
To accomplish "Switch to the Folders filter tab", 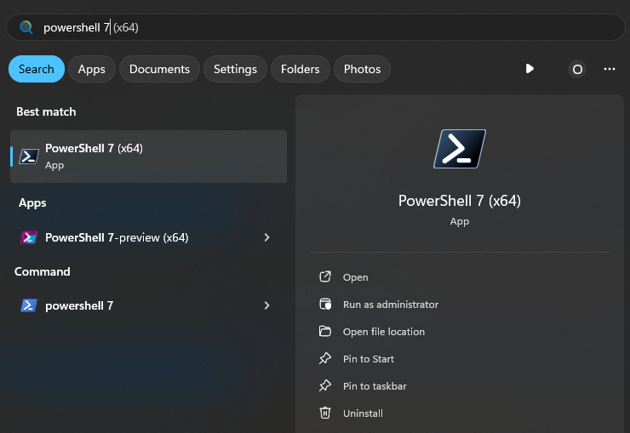I will coord(301,69).
